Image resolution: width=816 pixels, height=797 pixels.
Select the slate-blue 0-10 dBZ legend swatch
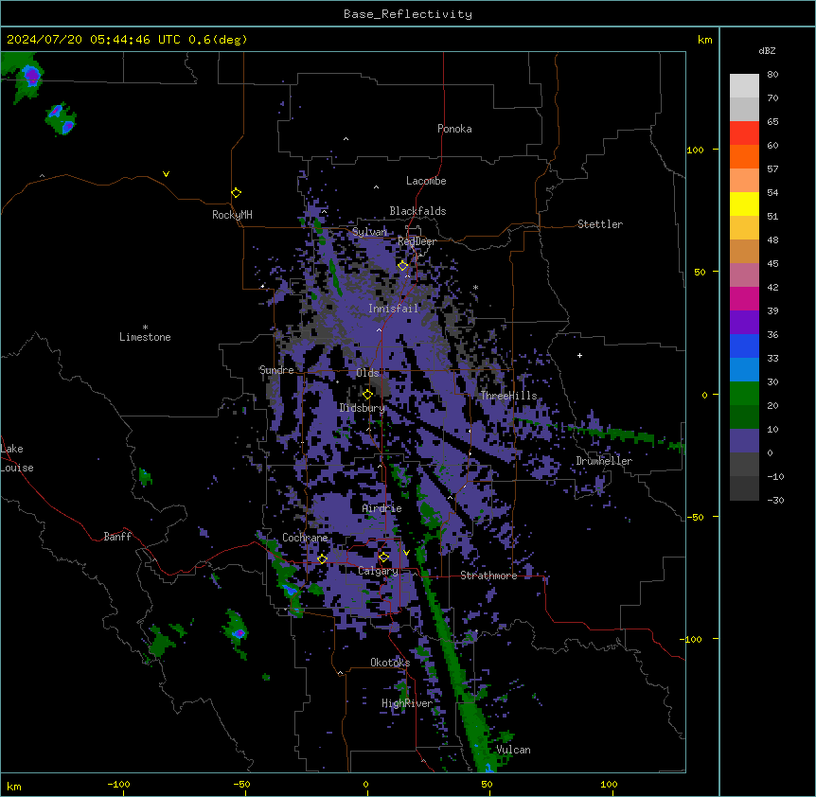coord(744,440)
